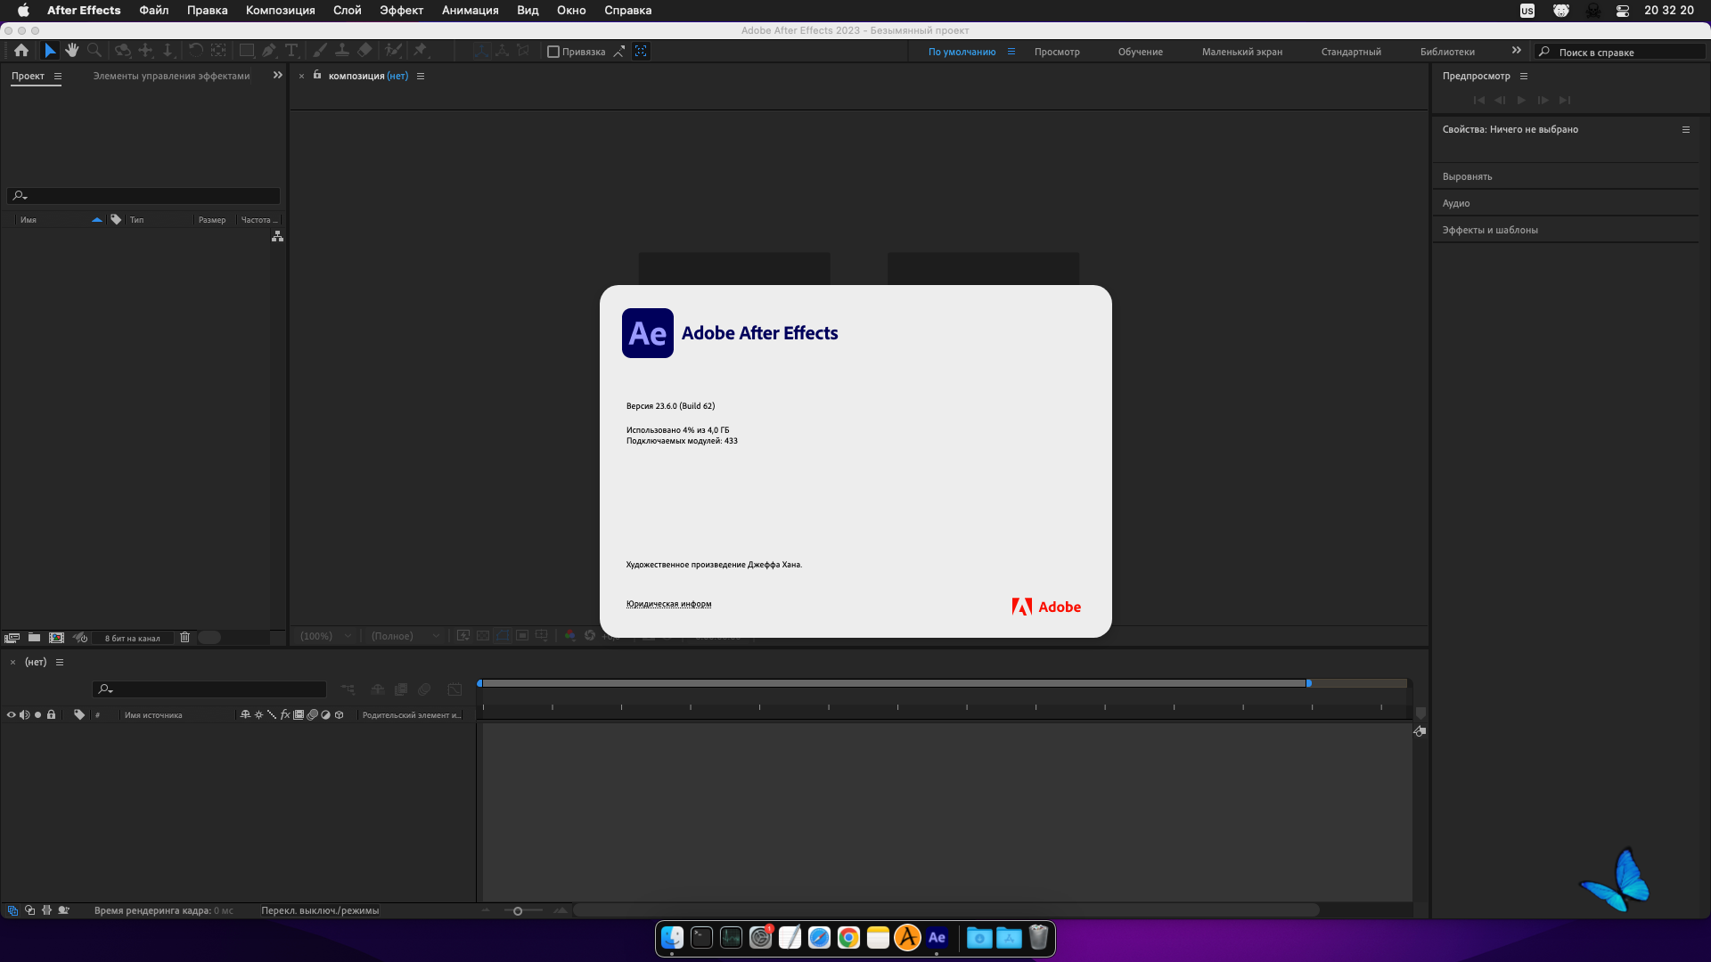Click the trash delete icon in Project panel
The height and width of the screenshot is (962, 1711).
(x=185, y=638)
